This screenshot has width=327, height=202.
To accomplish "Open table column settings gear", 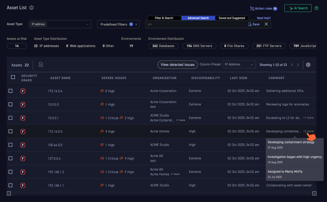I will [308, 65].
